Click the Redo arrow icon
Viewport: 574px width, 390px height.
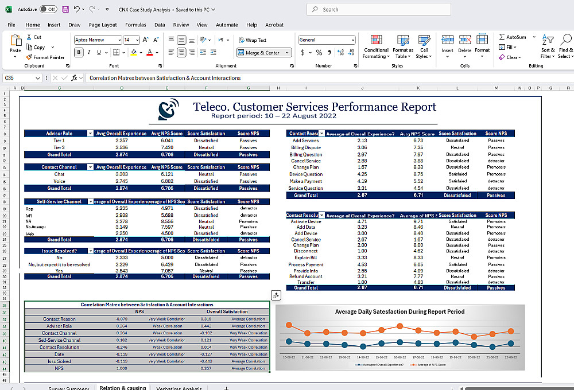click(x=92, y=9)
